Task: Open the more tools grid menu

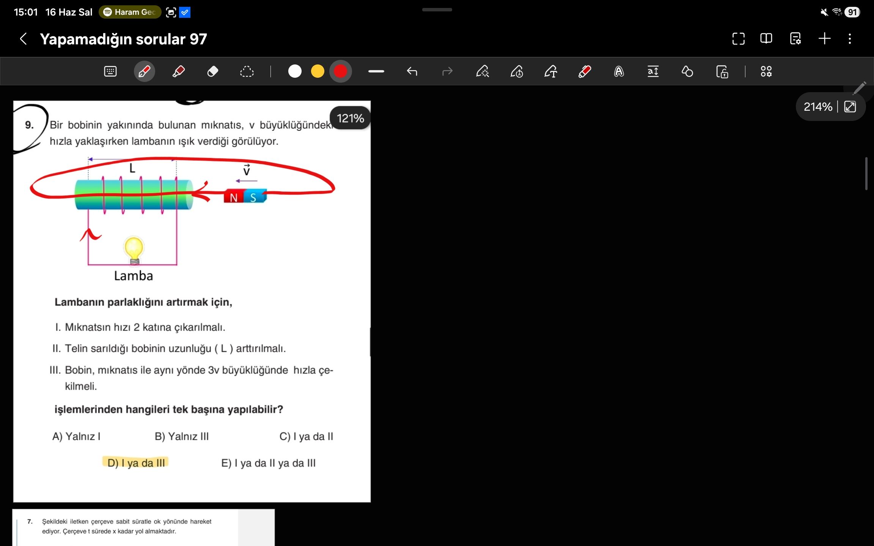Action: (766, 71)
